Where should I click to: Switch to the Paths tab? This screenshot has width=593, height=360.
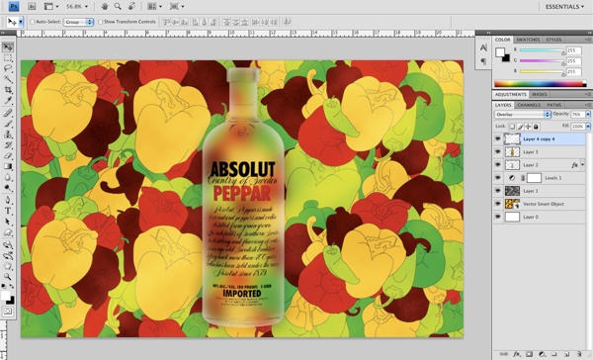coord(553,105)
